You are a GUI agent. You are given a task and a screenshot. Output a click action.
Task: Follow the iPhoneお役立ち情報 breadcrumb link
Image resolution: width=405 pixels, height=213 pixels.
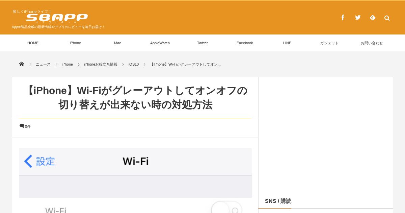click(101, 64)
